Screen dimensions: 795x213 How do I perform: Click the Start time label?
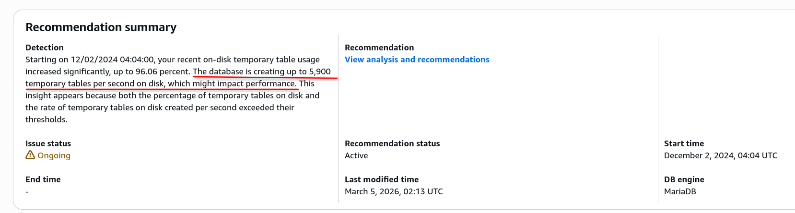click(x=684, y=143)
